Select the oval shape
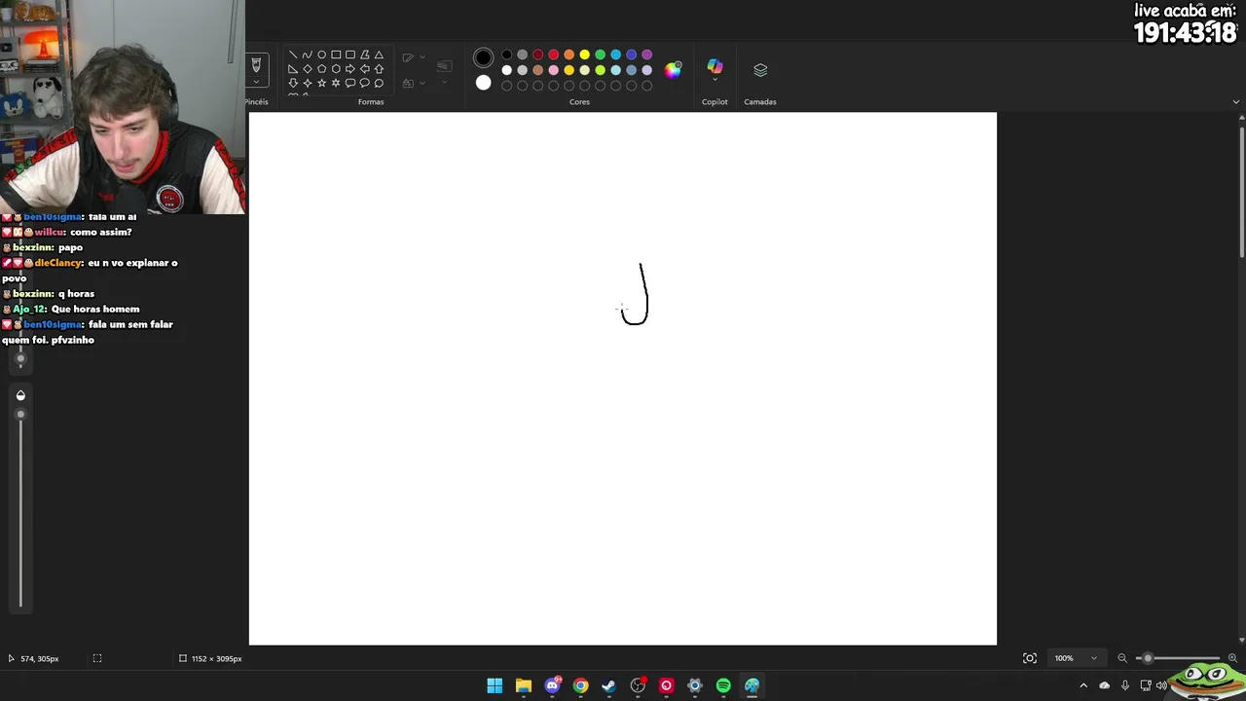Image resolution: width=1246 pixels, height=701 pixels. (321, 55)
